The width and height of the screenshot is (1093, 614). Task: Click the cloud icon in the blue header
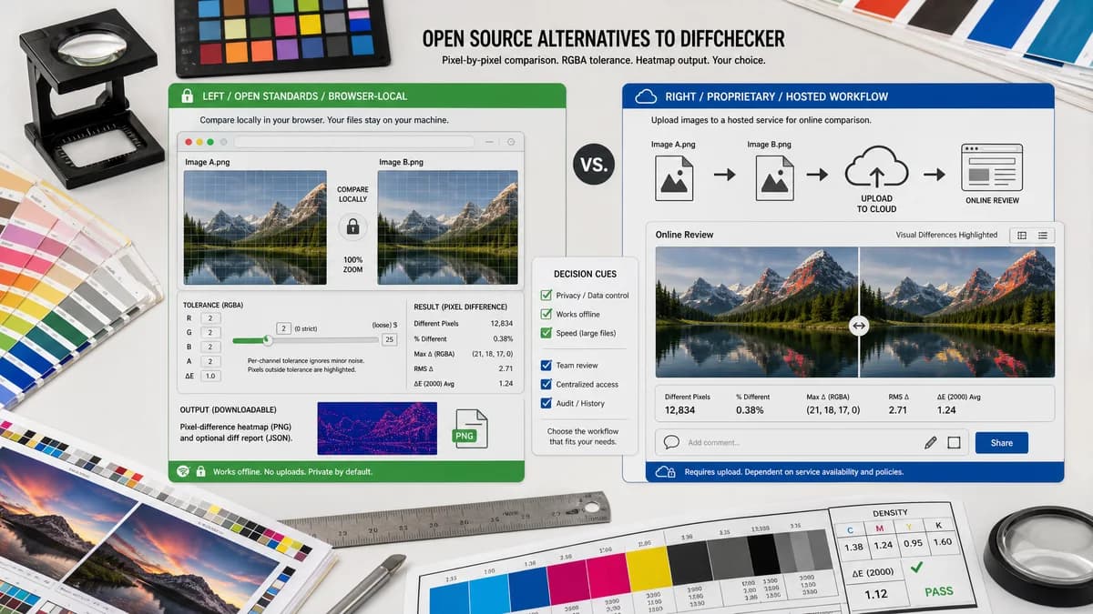pos(646,96)
